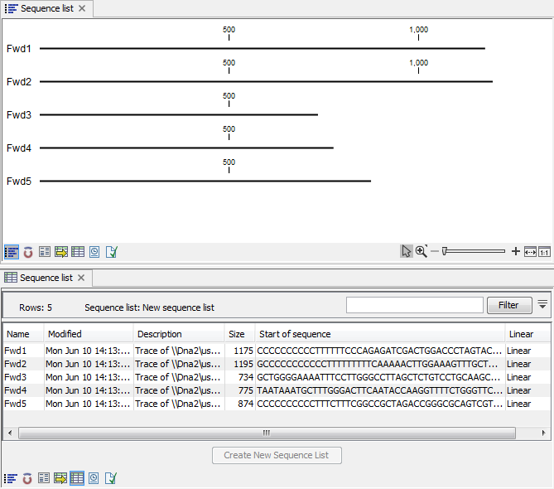Click active table view icon in lower toolbar
Screen dimensions: 554x489
pos(77,478)
